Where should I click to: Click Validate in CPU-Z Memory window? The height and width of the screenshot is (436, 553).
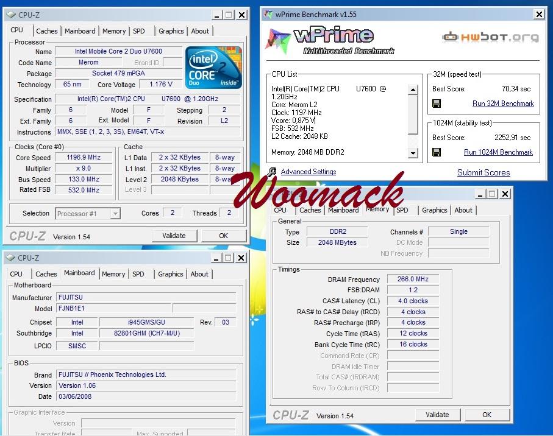point(437,415)
